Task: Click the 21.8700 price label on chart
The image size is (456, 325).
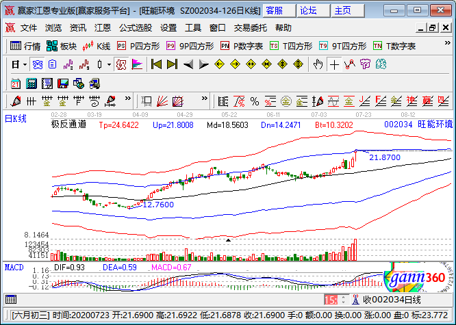Action: coord(385,157)
